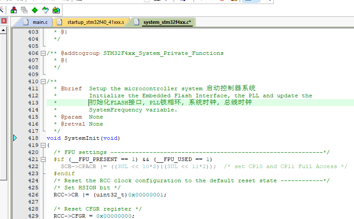Collapse the doc comment at line 410

tap(43, 81)
